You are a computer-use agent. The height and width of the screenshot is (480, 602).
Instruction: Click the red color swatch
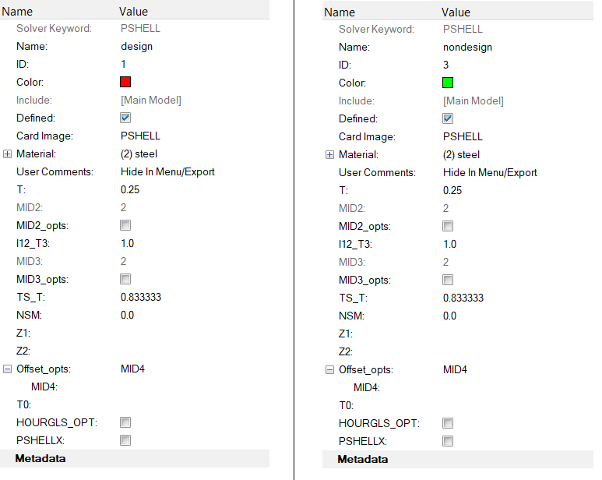(125, 82)
